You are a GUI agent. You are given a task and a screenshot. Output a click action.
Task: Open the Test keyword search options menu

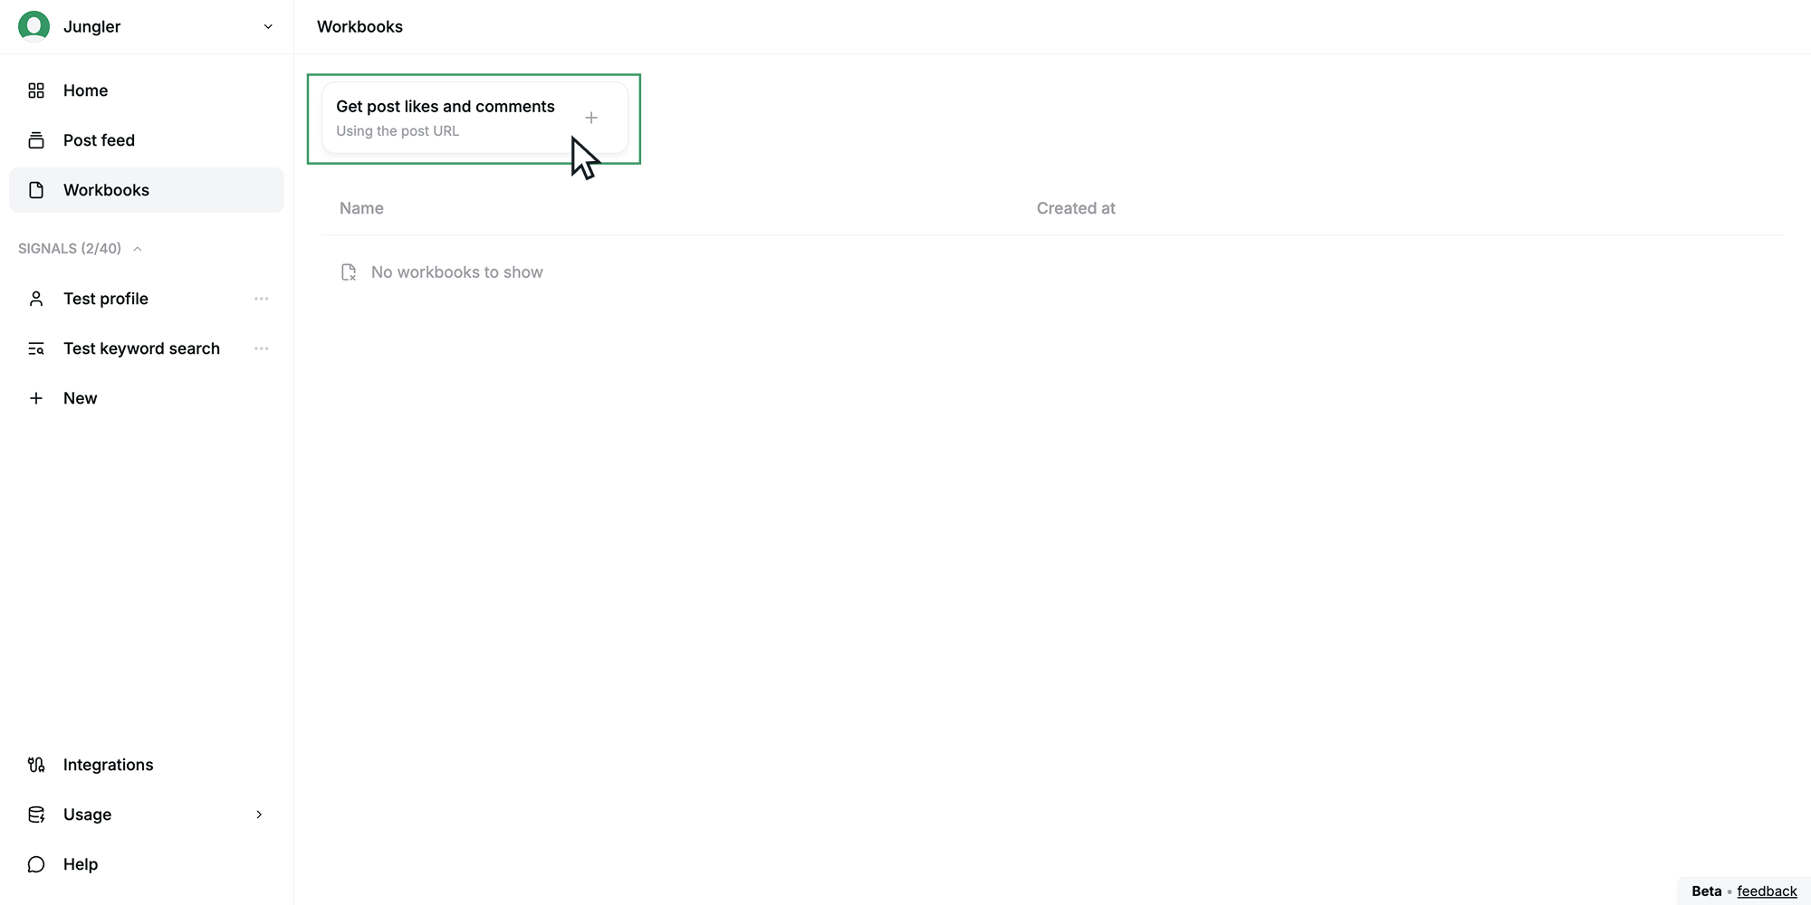261,348
